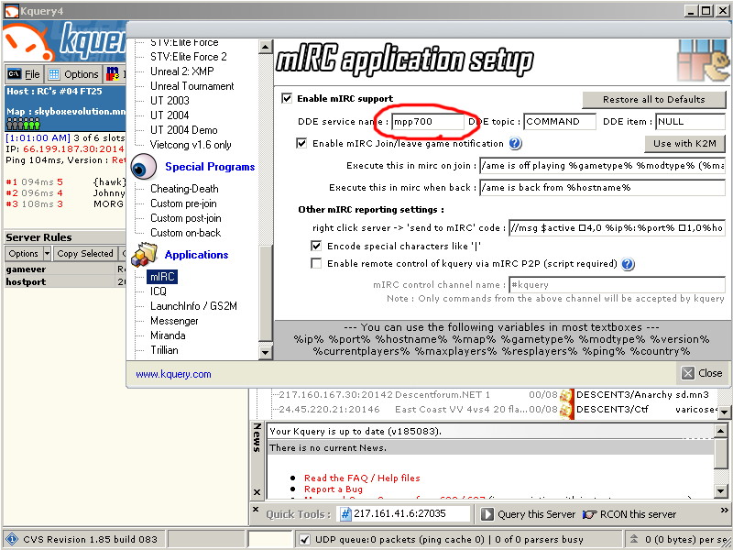The height and width of the screenshot is (550, 733).
Task: Open help icon for remote control option
Action: (628, 264)
